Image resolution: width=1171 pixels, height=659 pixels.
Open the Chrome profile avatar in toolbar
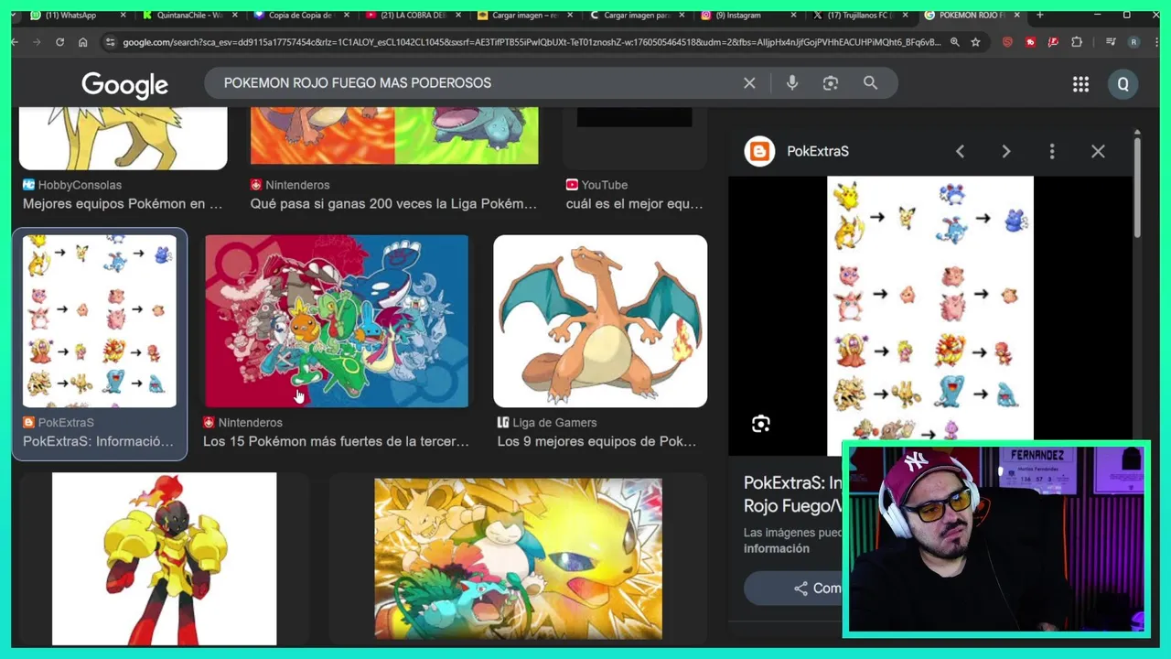tap(1133, 42)
